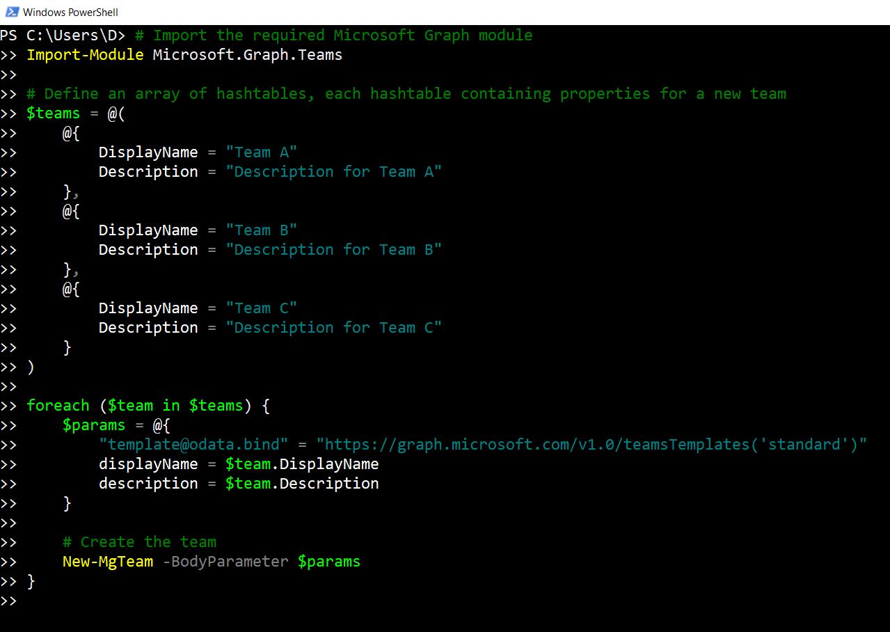Click the PS C:\Users\D> prompt
Image resolution: width=890 pixels, height=632 pixels.
63,35
